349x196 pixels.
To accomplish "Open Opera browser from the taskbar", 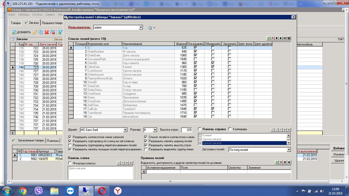I will [102, 191].
